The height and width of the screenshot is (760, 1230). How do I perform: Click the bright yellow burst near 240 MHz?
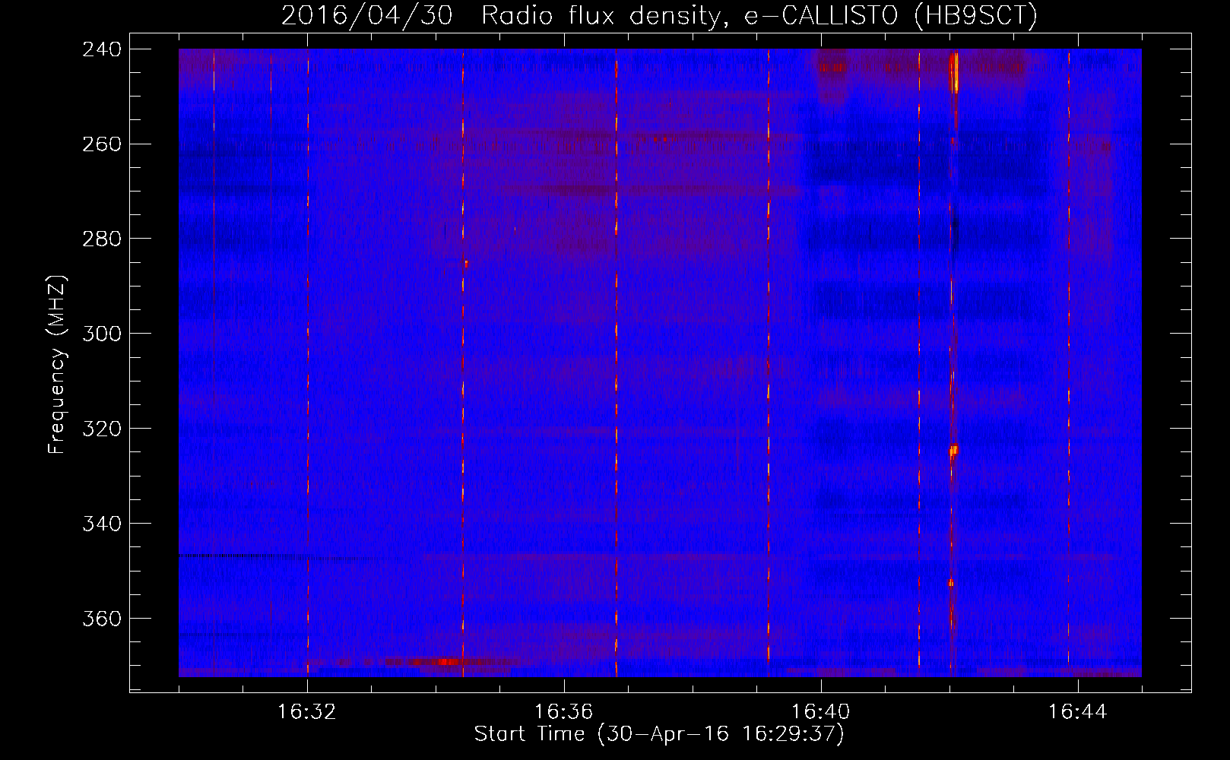[x=955, y=72]
